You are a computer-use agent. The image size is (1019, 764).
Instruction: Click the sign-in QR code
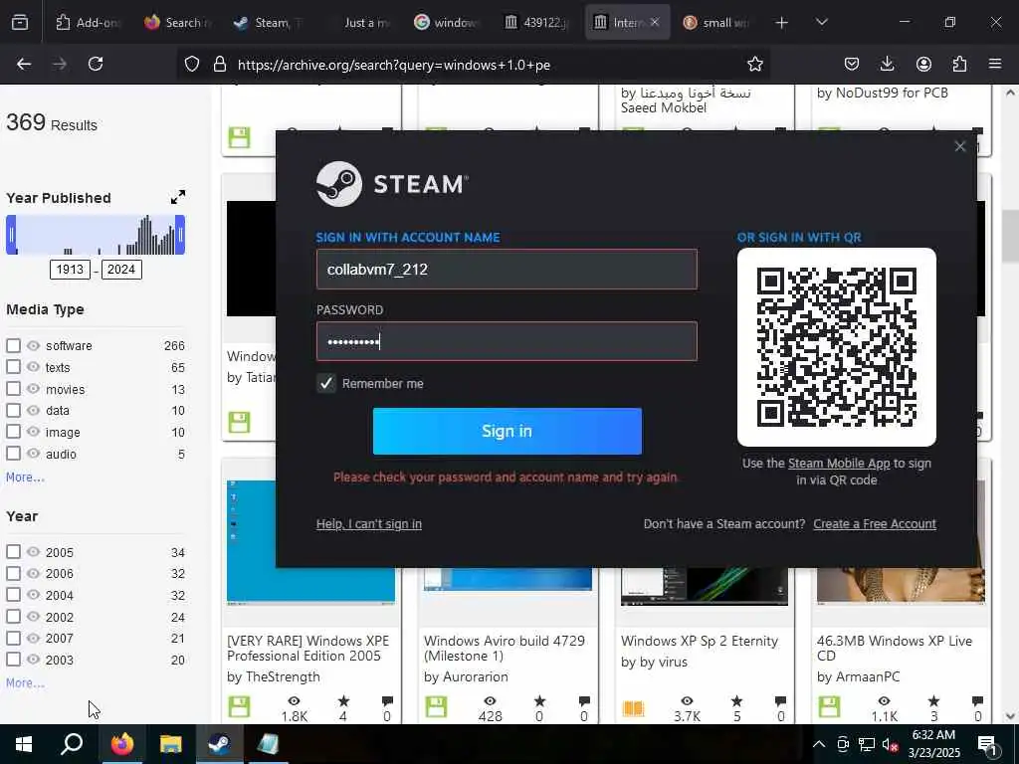tap(836, 347)
